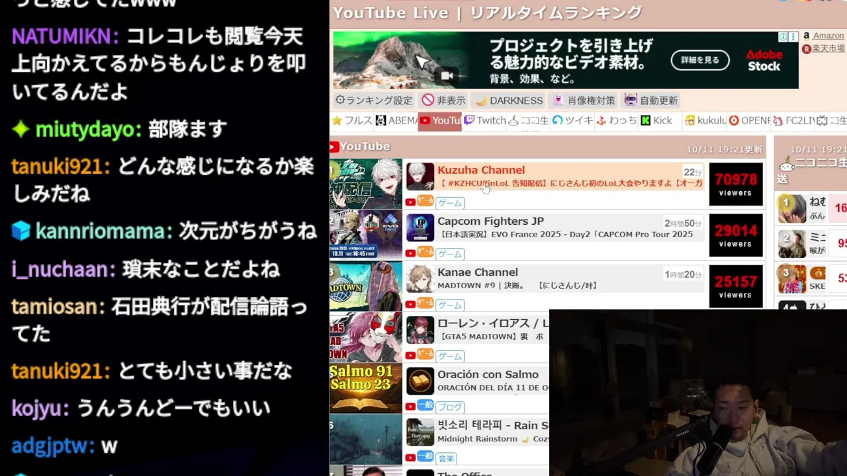Click rank 2 avatar in ニコニコ生 list

pyautogui.click(x=792, y=244)
